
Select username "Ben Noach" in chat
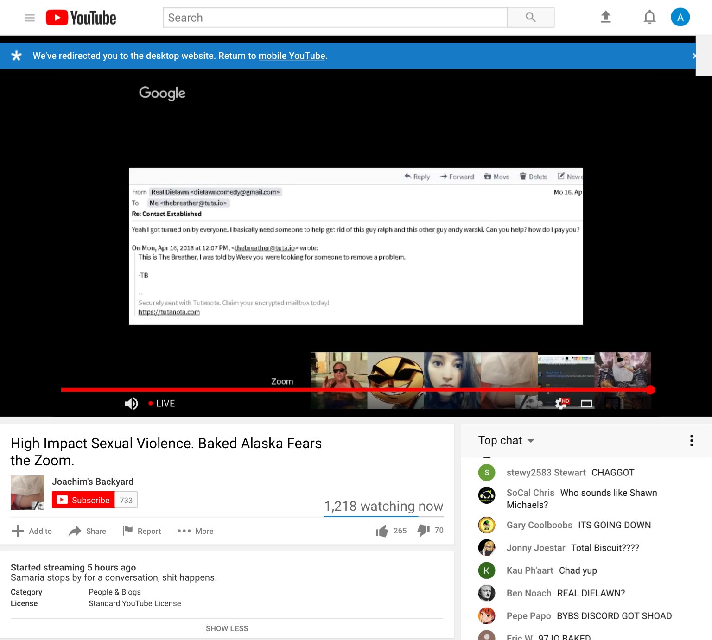529,593
